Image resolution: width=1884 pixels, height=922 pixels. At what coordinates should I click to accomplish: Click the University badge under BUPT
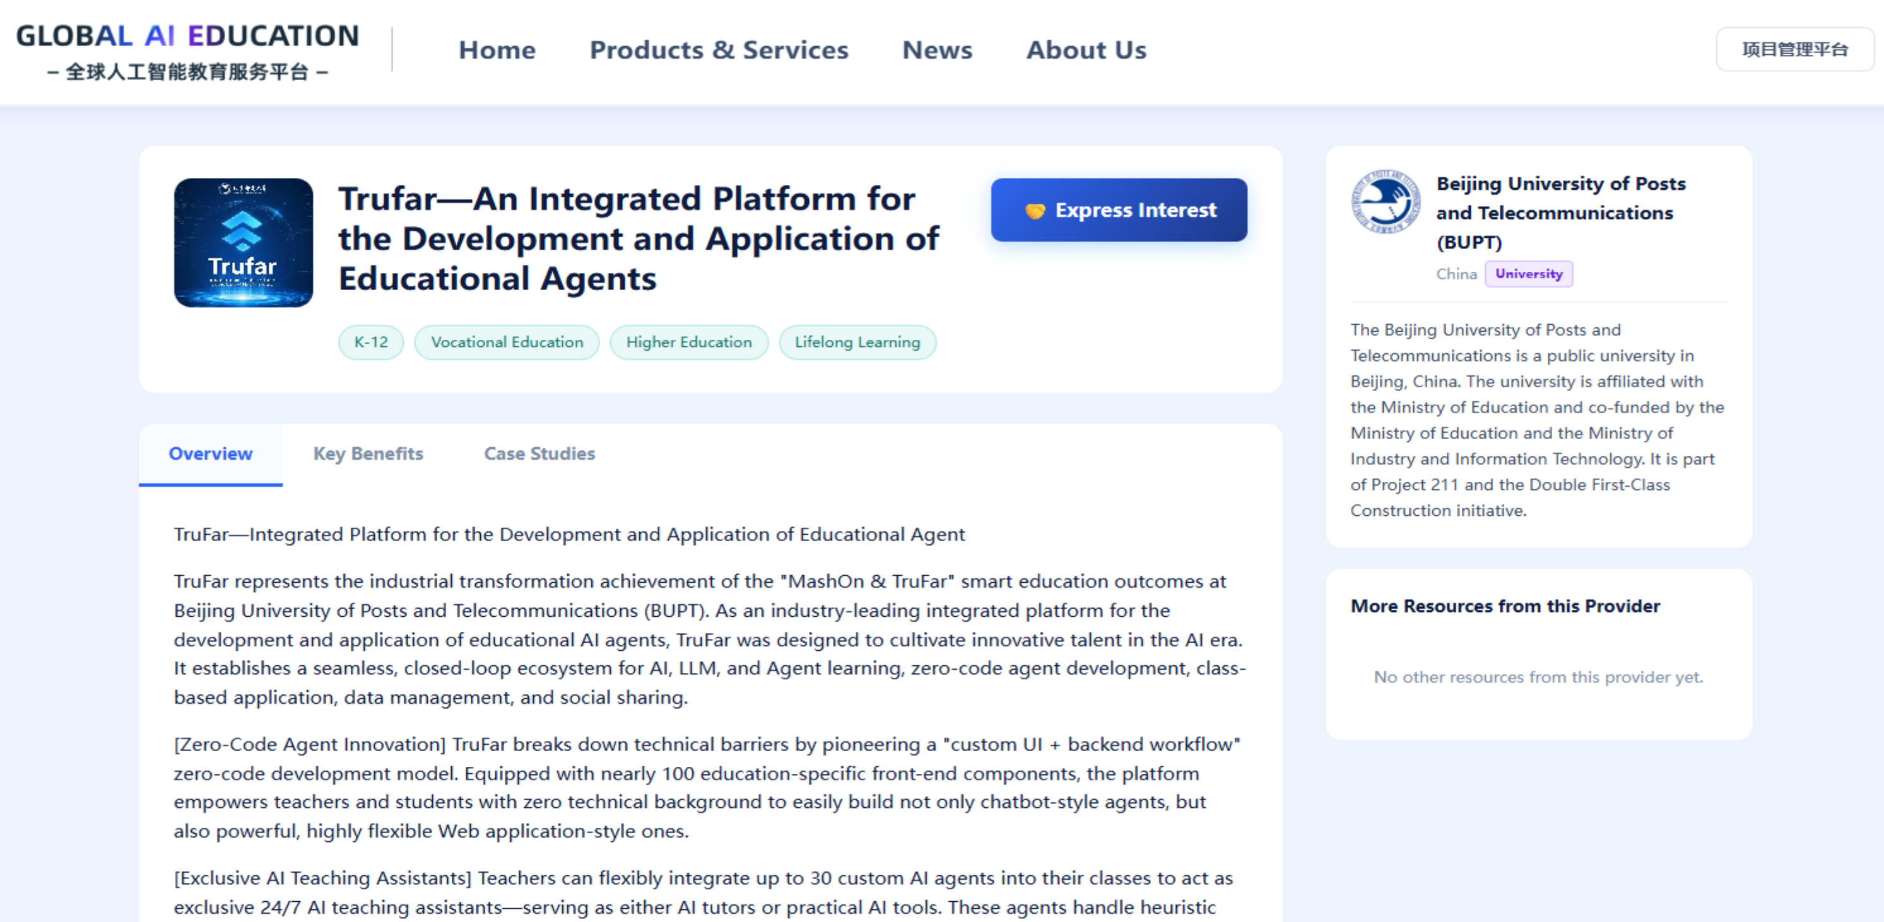click(x=1529, y=274)
